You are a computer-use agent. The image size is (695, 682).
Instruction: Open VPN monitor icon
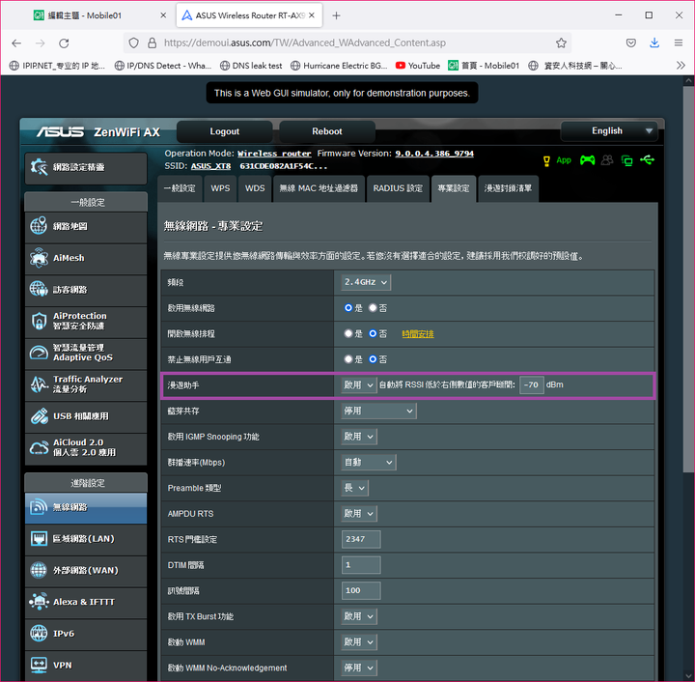tap(39, 665)
